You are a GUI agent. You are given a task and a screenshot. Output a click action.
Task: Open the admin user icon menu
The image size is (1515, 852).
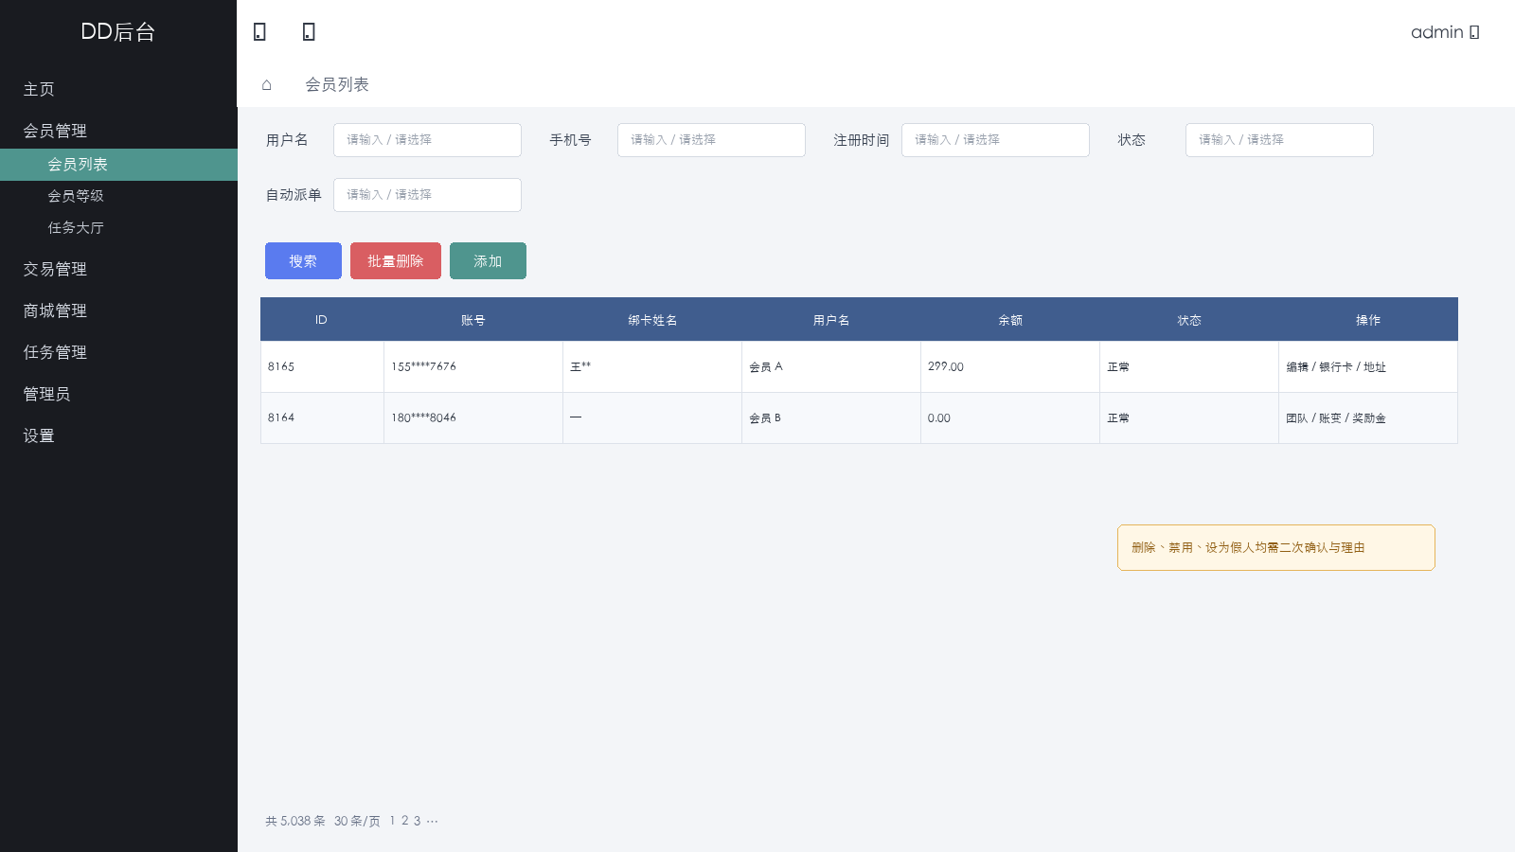(x=1474, y=32)
